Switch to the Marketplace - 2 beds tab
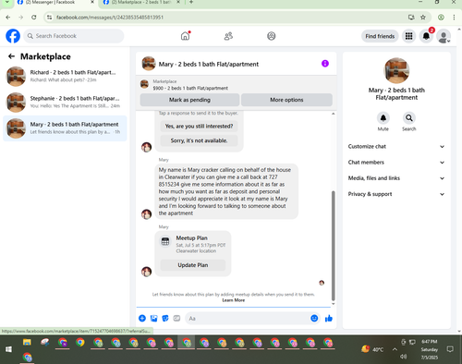 click(x=141, y=2)
